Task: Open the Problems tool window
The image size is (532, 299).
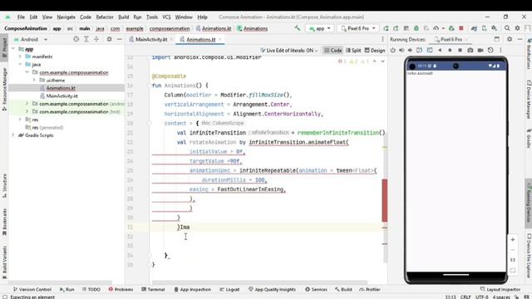Action: click(121, 290)
